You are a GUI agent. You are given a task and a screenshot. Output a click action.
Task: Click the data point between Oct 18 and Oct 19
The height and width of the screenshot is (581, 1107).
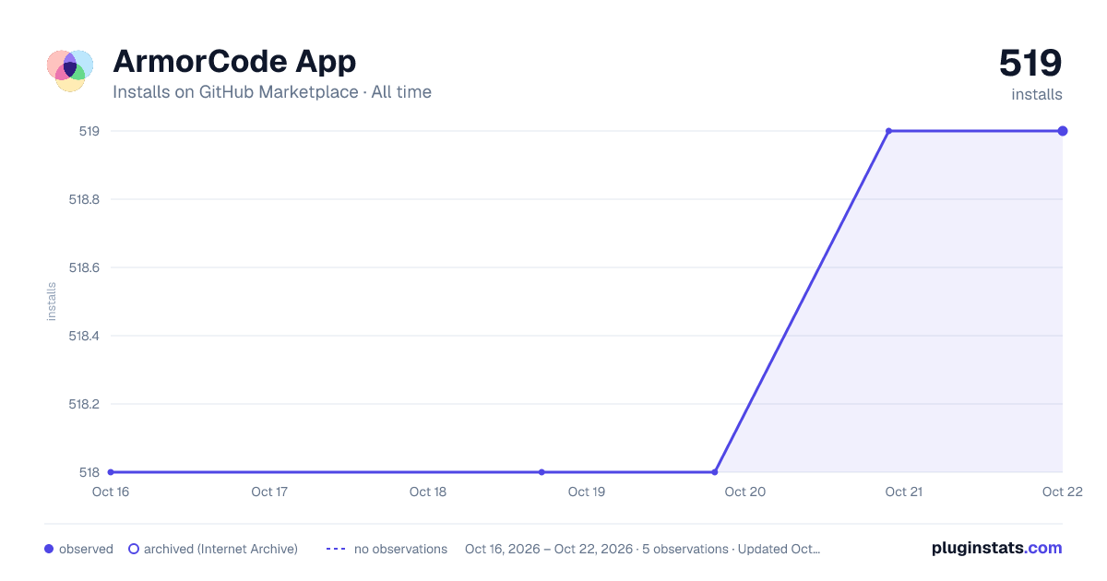[x=542, y=472]
